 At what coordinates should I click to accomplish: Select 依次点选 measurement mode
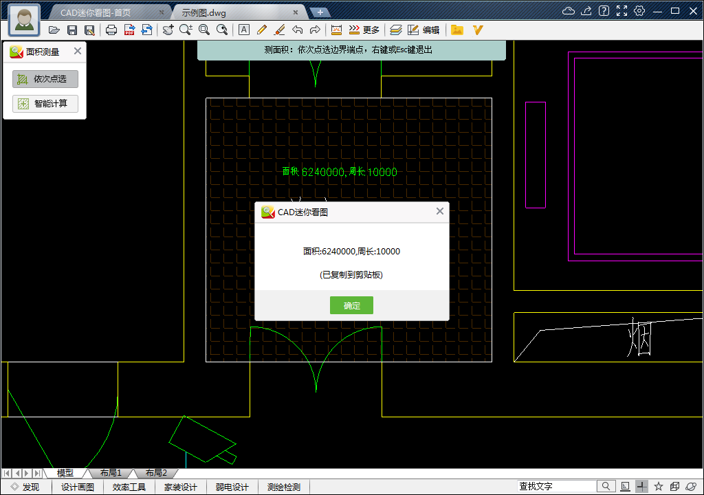click(45, 79)
